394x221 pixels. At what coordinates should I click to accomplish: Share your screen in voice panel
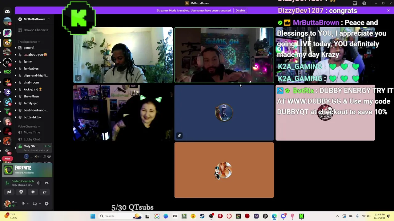point(21,192)
